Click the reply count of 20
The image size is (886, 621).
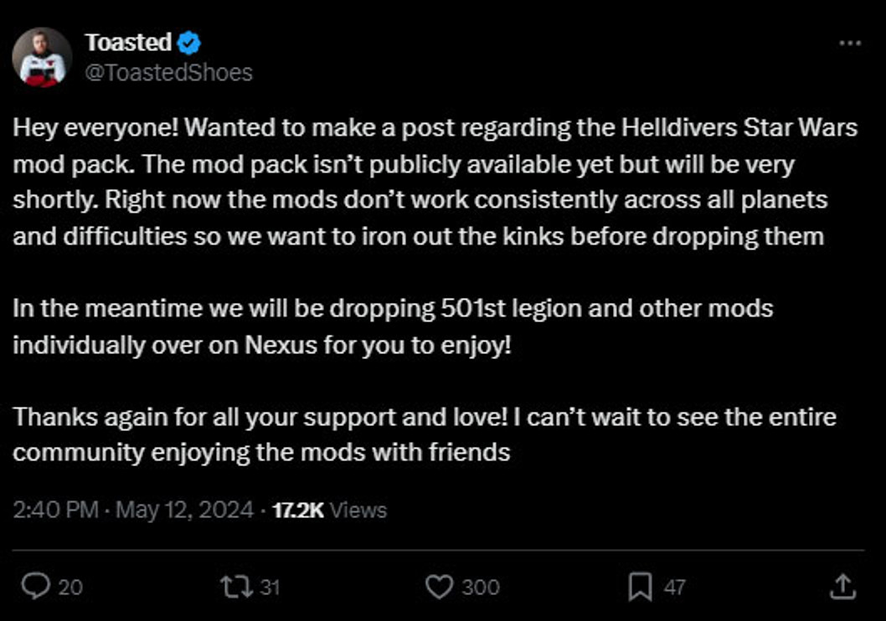(x=70, y=588)
